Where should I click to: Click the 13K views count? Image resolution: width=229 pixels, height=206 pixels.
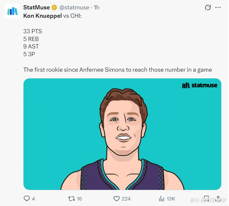171,199
